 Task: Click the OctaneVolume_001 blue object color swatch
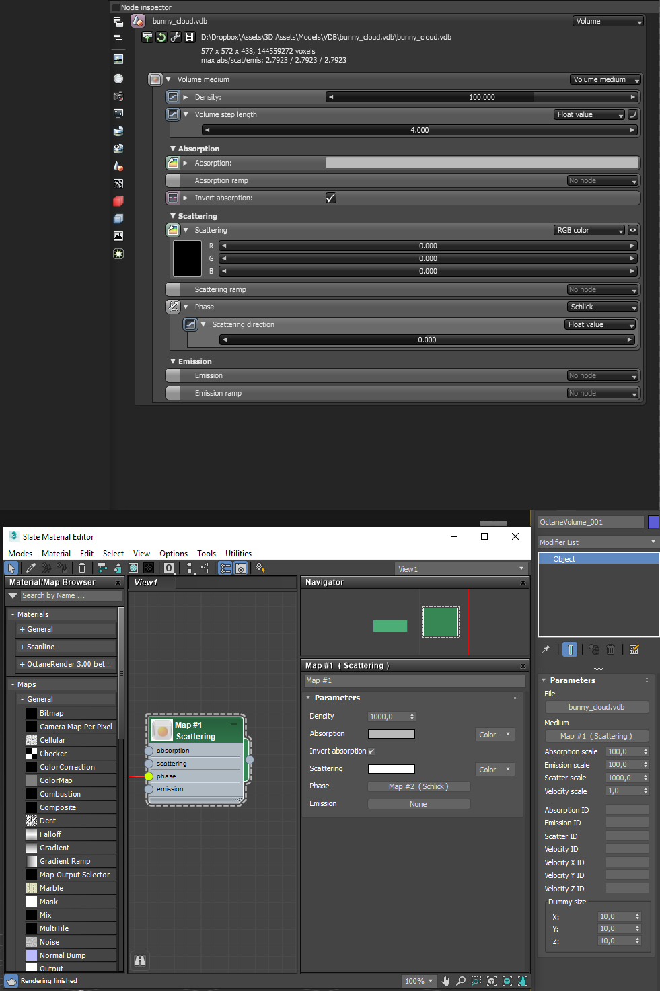653,522
